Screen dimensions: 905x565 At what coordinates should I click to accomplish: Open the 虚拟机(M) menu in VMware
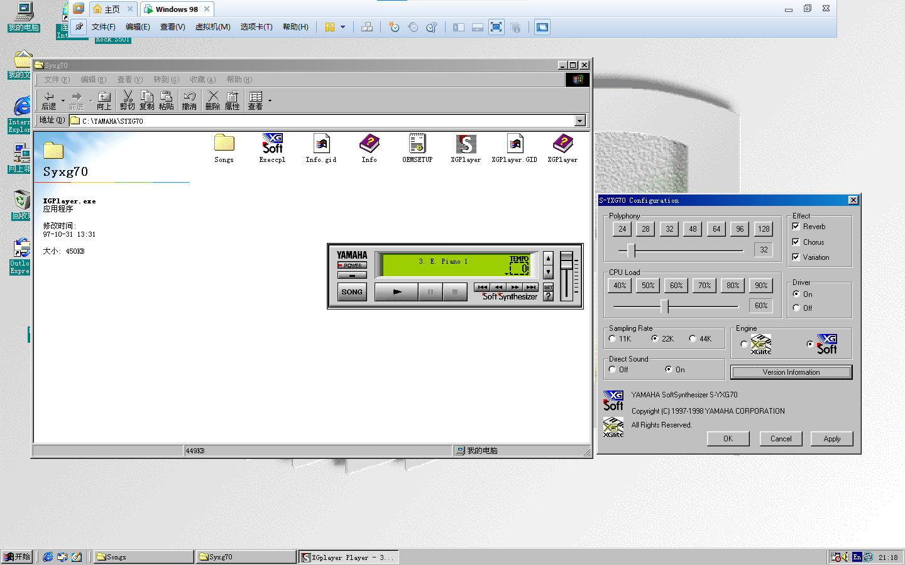click(x=212, y=27)
